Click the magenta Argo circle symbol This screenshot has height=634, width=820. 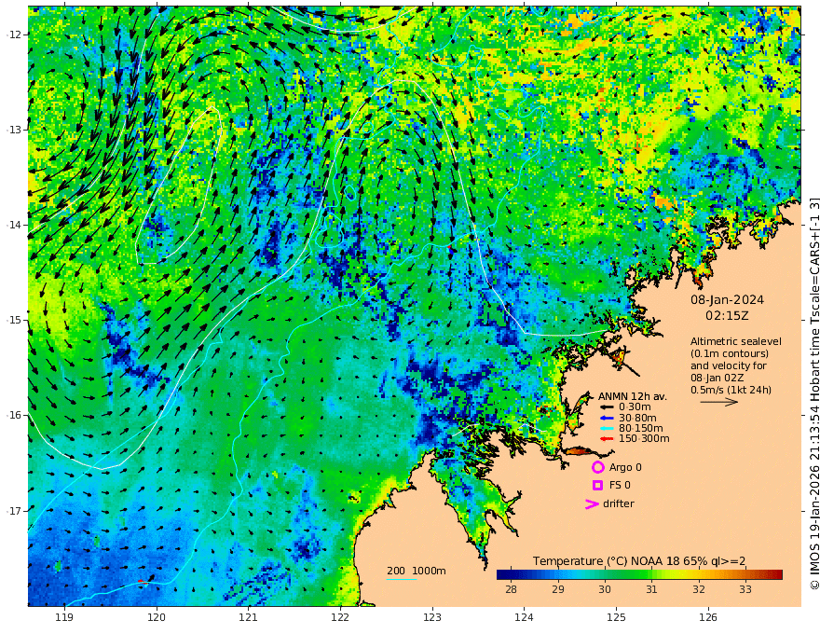point(597,467)
